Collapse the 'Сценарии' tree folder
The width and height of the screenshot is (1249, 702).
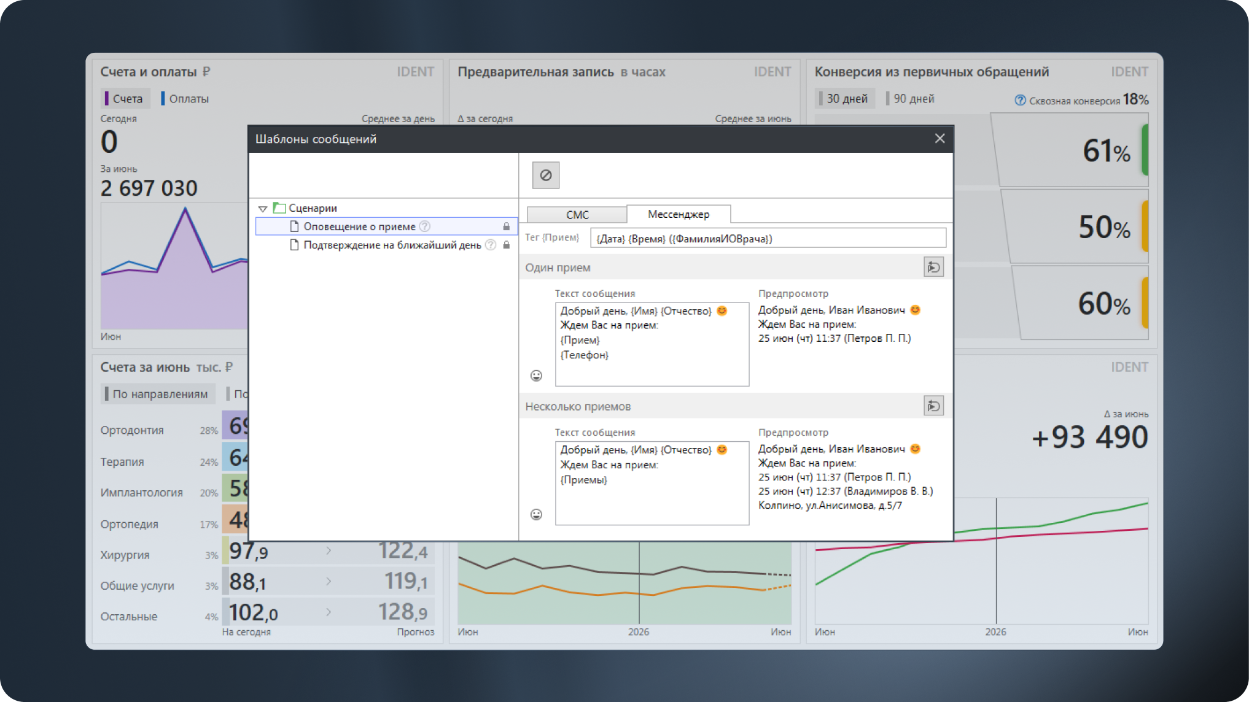262,209
